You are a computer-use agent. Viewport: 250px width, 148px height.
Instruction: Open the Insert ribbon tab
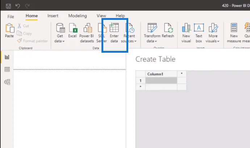[x=53, y=16]
